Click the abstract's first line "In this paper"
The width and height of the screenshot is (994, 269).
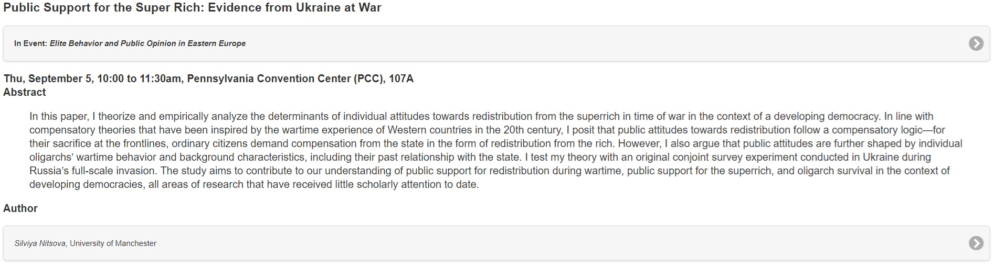point(59,116)
